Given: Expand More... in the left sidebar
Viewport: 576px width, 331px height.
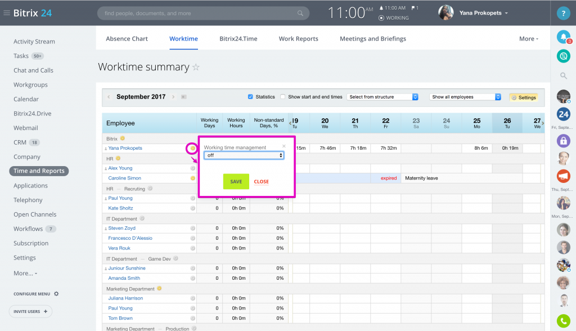Looking at the screenshot, I should click(x=25, y=273).
